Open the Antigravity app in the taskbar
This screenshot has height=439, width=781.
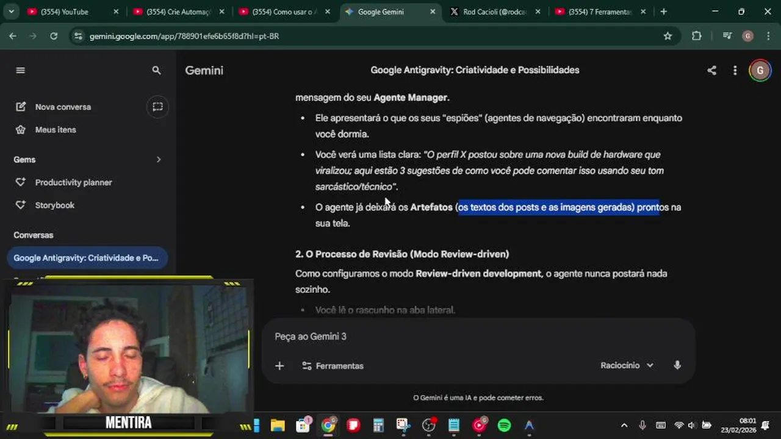pos(529,426)
